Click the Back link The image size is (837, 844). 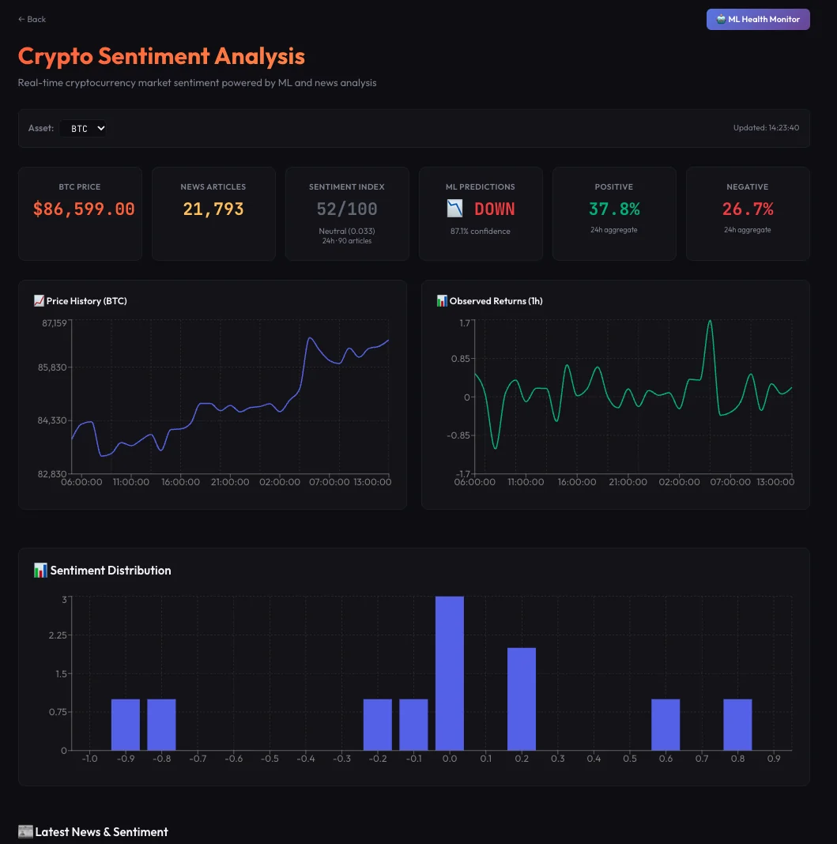32,20
